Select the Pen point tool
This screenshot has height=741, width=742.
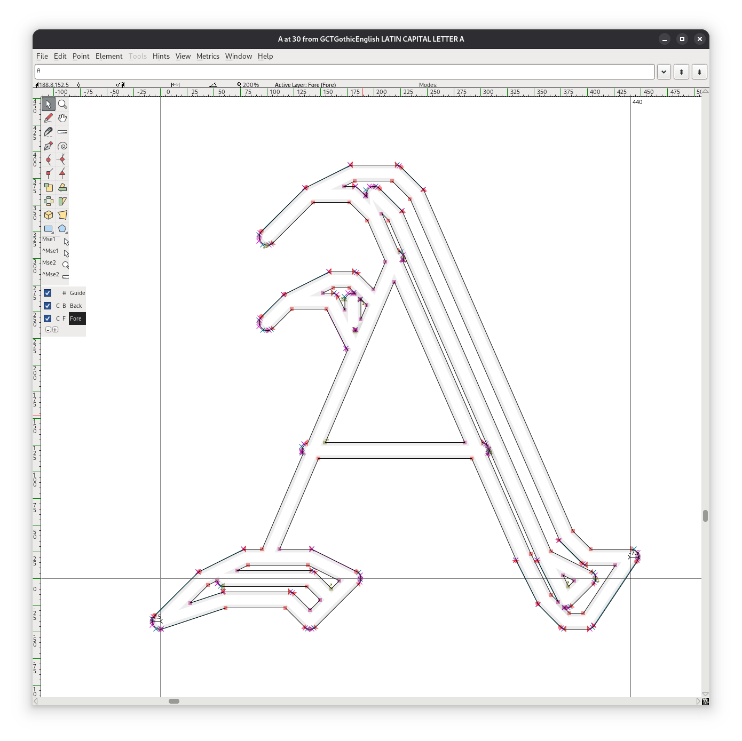point(49,146)
